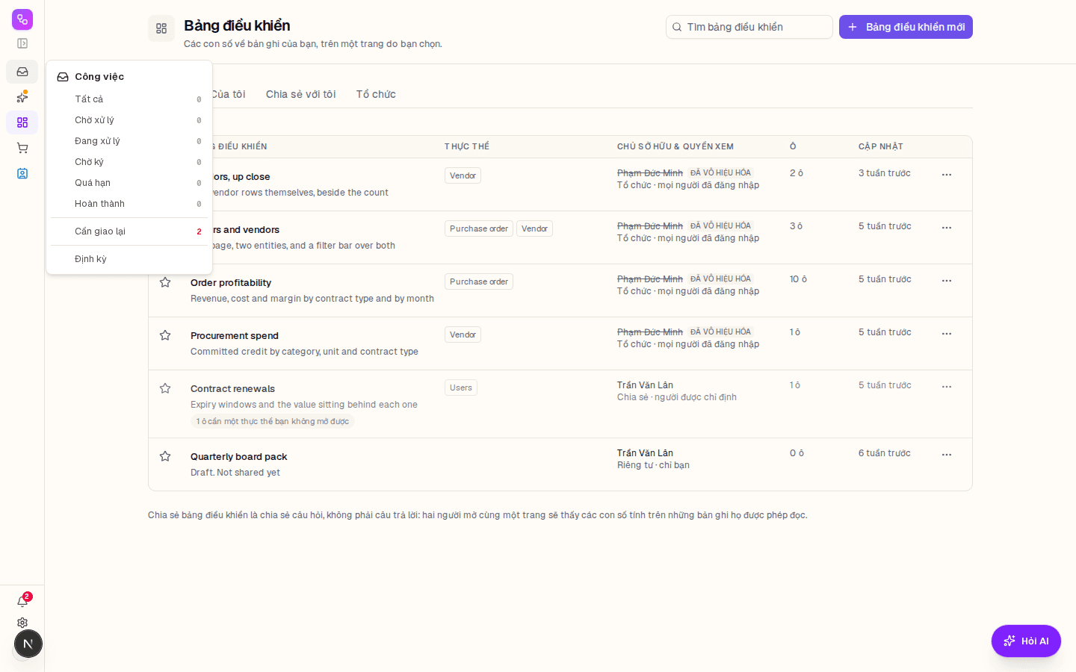
Task: Select the dashboards grid icon in sidebar
Action: (x=22, y=122)
